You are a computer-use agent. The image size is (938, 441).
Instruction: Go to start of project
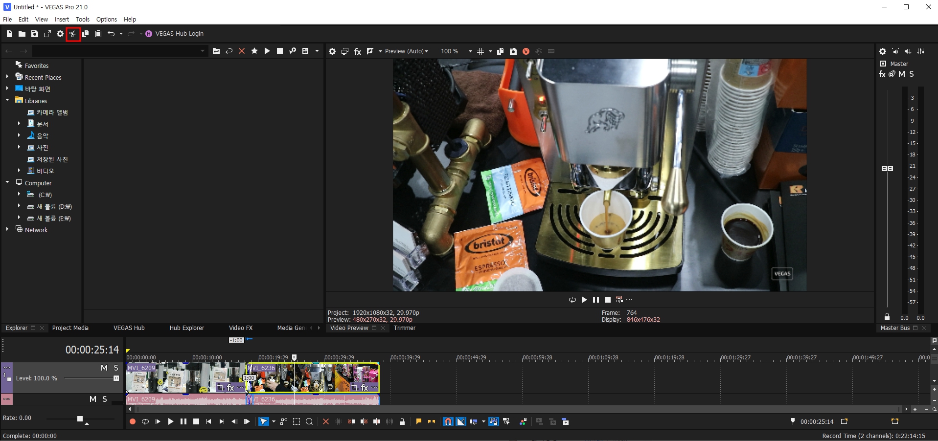coord(209,421)
